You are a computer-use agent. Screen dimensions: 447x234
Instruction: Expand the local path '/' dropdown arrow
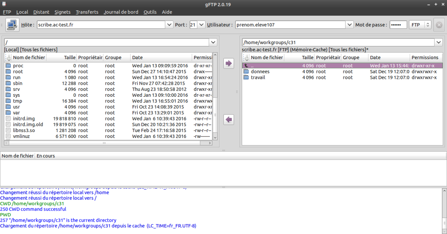pyautogui.click(x=213, y=42)
